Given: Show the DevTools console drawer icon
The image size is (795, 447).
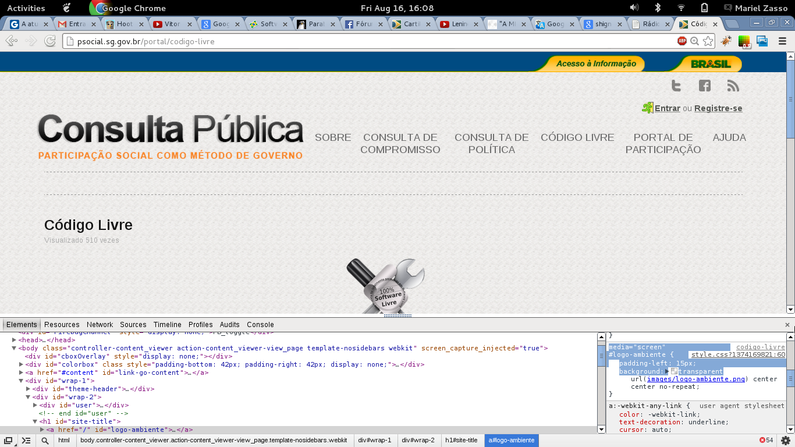Looking at the screenshot, I should tap(26, 441).
